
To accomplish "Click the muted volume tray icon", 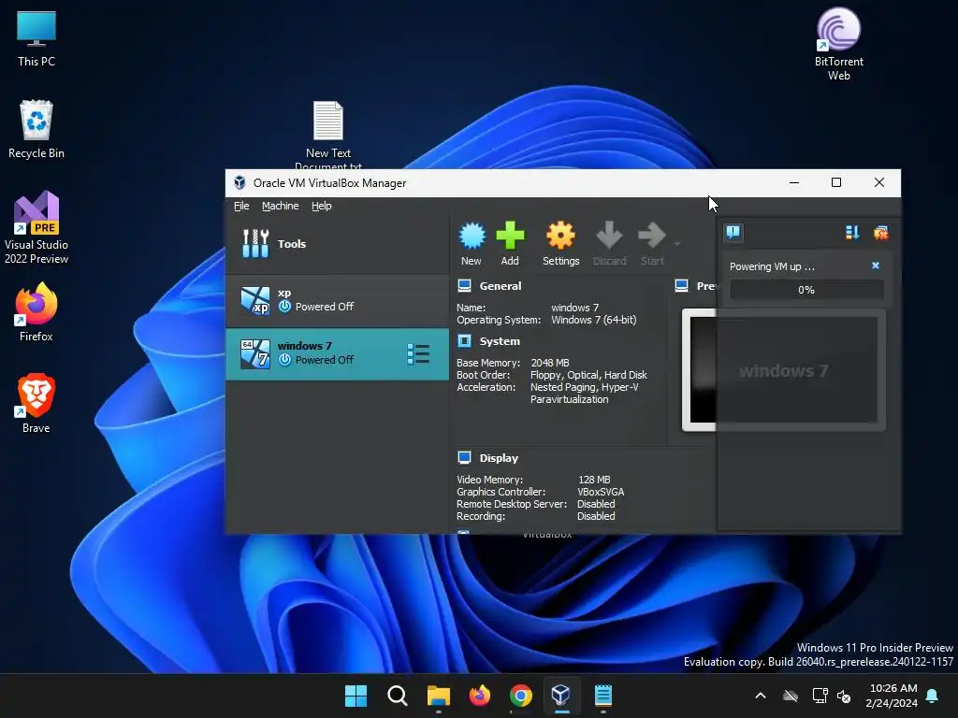I will [844, 696].
